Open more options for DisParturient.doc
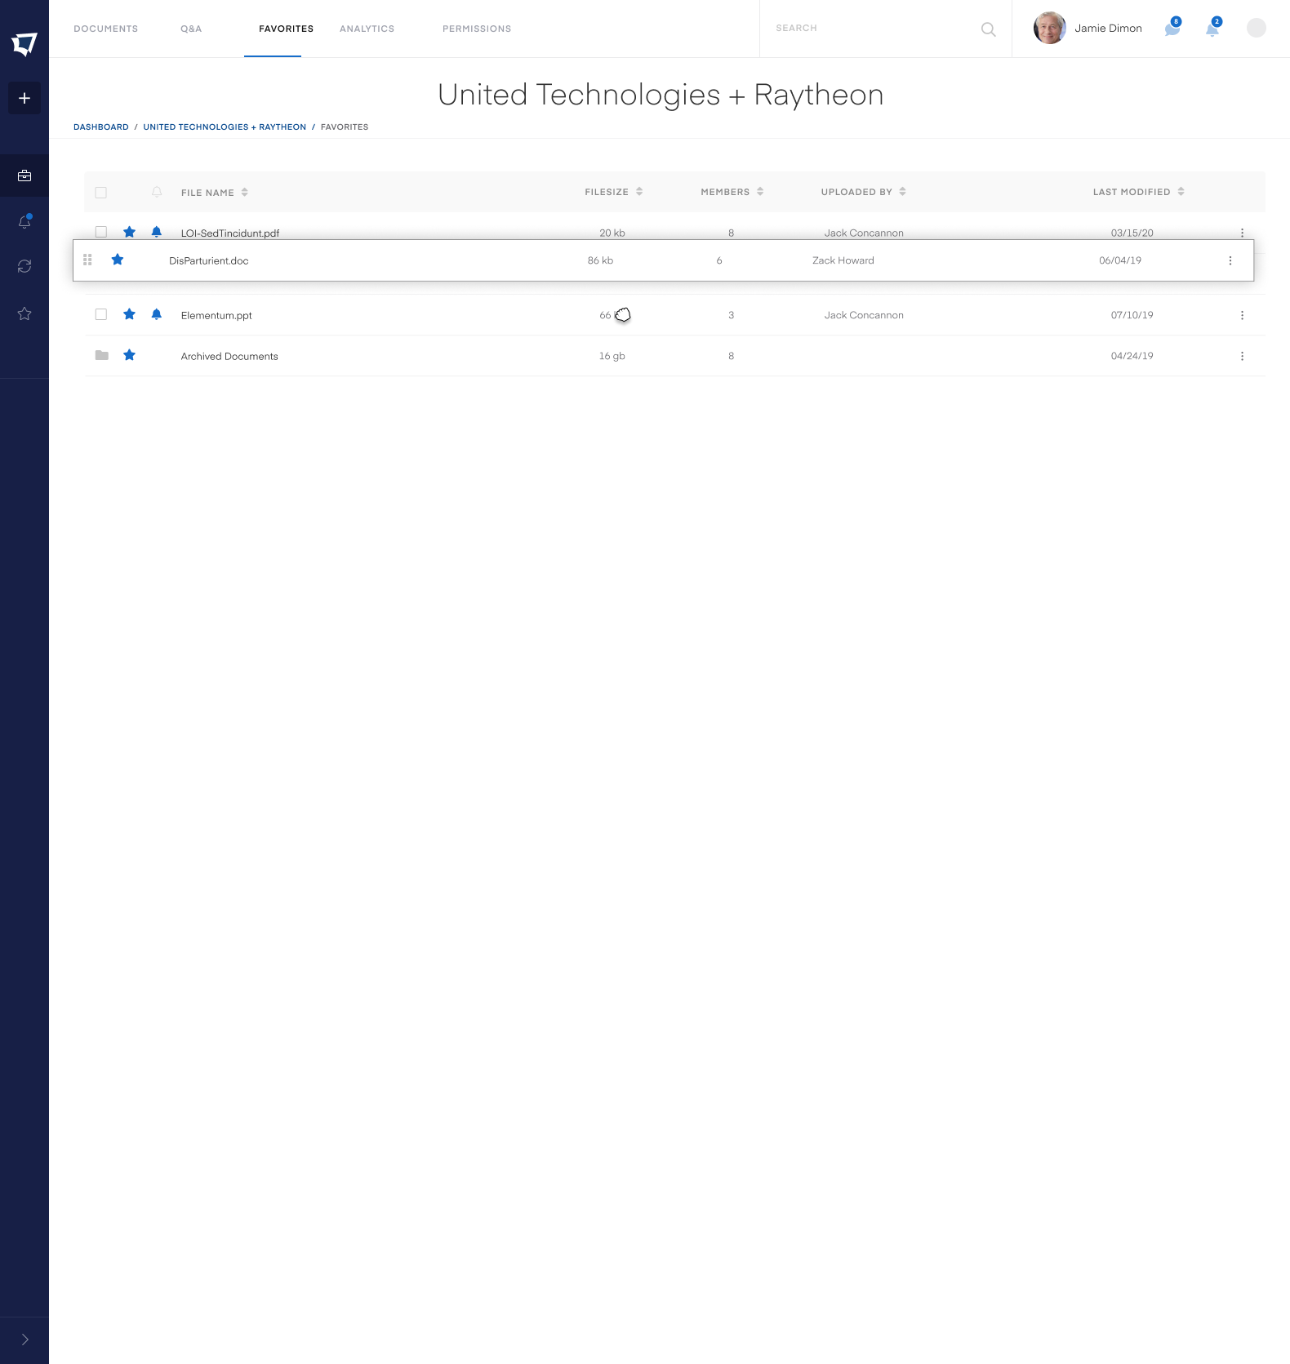1290x1364 pixels. [1230, 260]
